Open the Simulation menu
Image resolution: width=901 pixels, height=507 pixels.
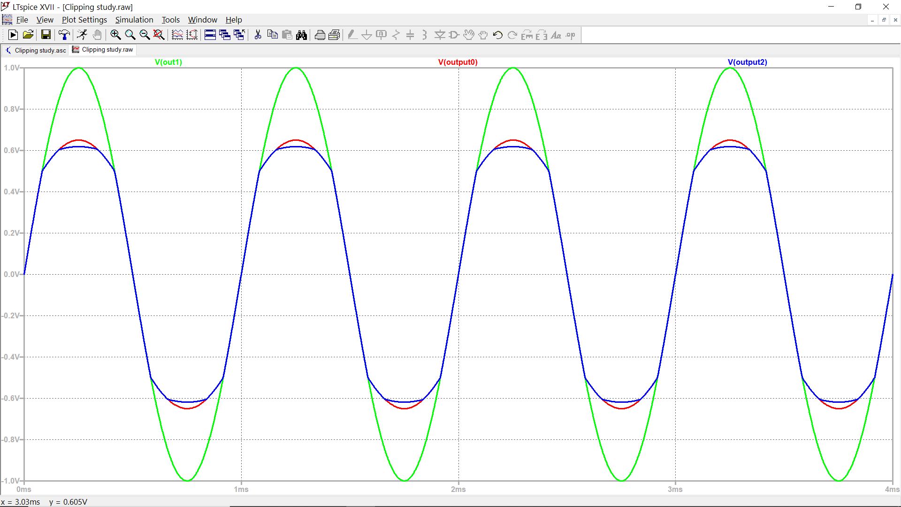(x=134, y=20)
